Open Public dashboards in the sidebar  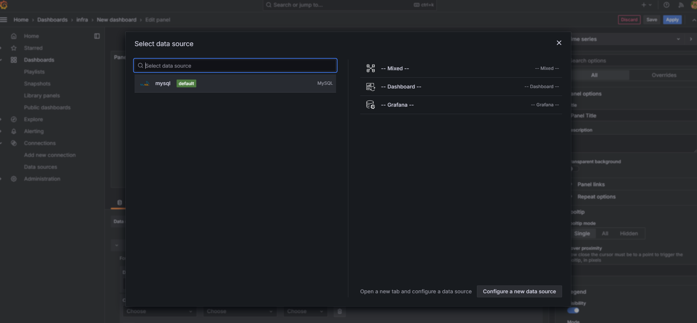47,107
